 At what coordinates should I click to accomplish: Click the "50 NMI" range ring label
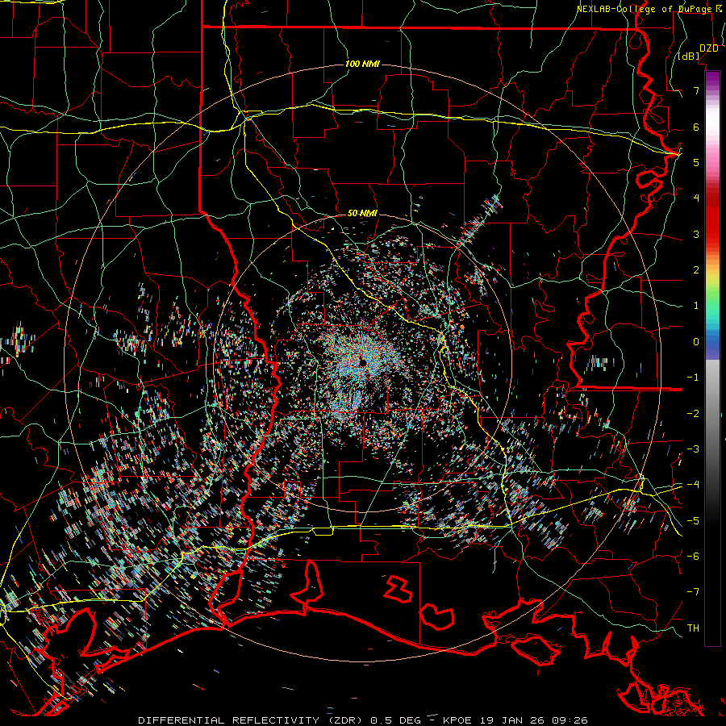pos(362,214)
